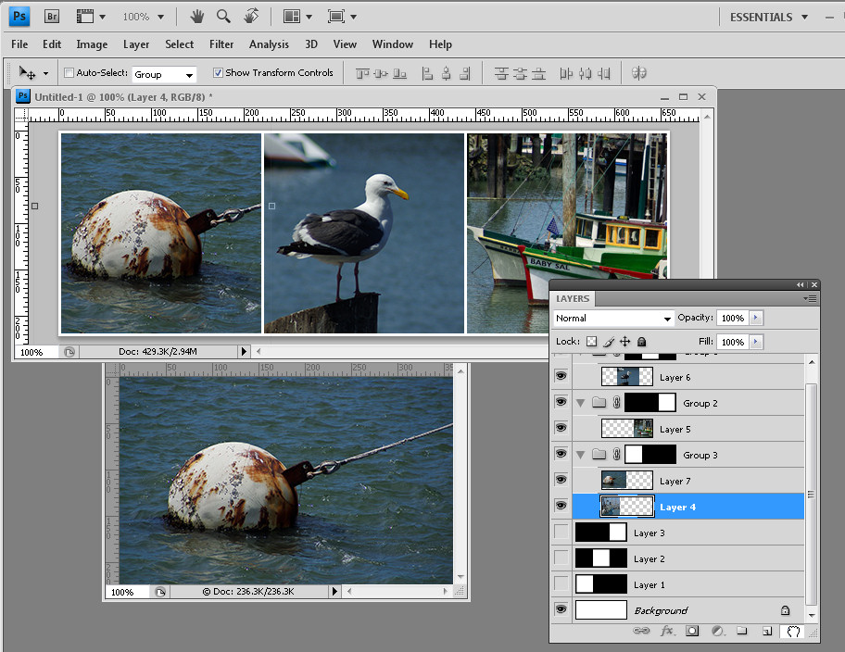Open the File menu
The height and width of the screenshot is (652, 845).
19,44
